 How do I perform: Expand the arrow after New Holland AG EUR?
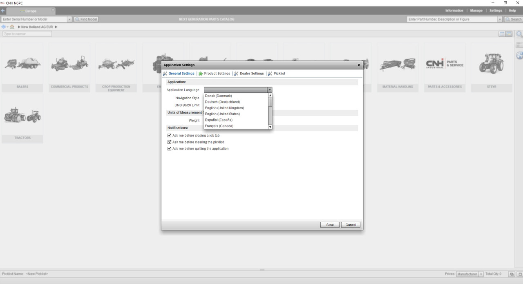pyautogui.click(x=56, y=27)
